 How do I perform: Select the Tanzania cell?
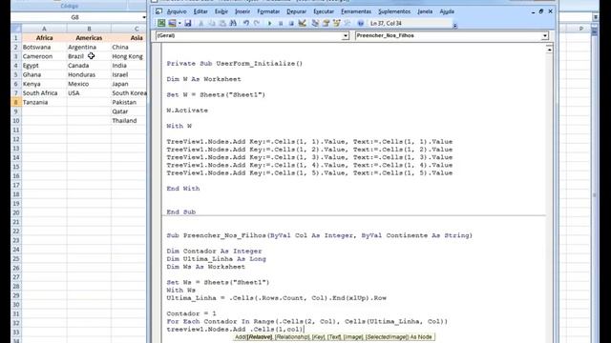tap(44, 102)
